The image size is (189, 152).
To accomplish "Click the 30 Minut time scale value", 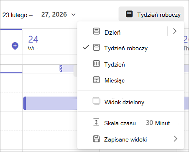I will (158, 123).
